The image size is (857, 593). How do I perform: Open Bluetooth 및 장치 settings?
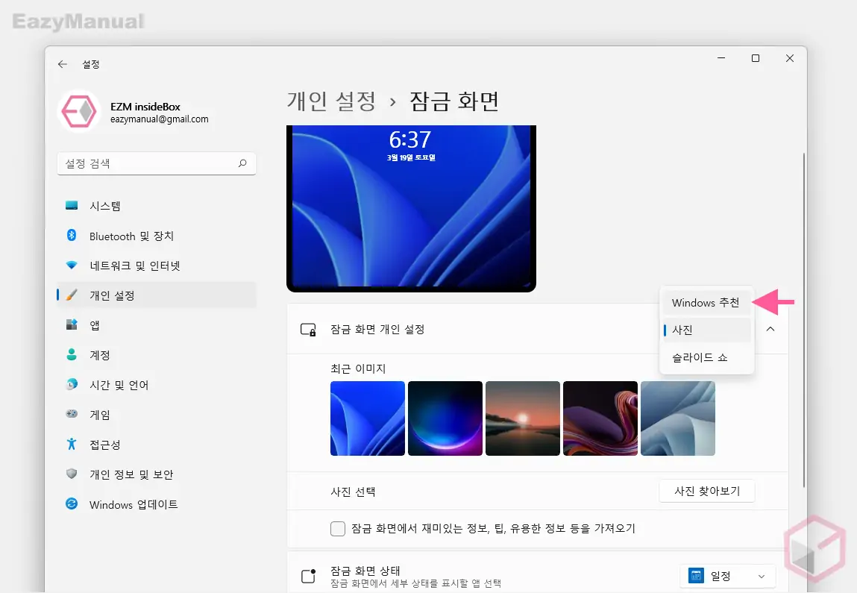point(132,236)
